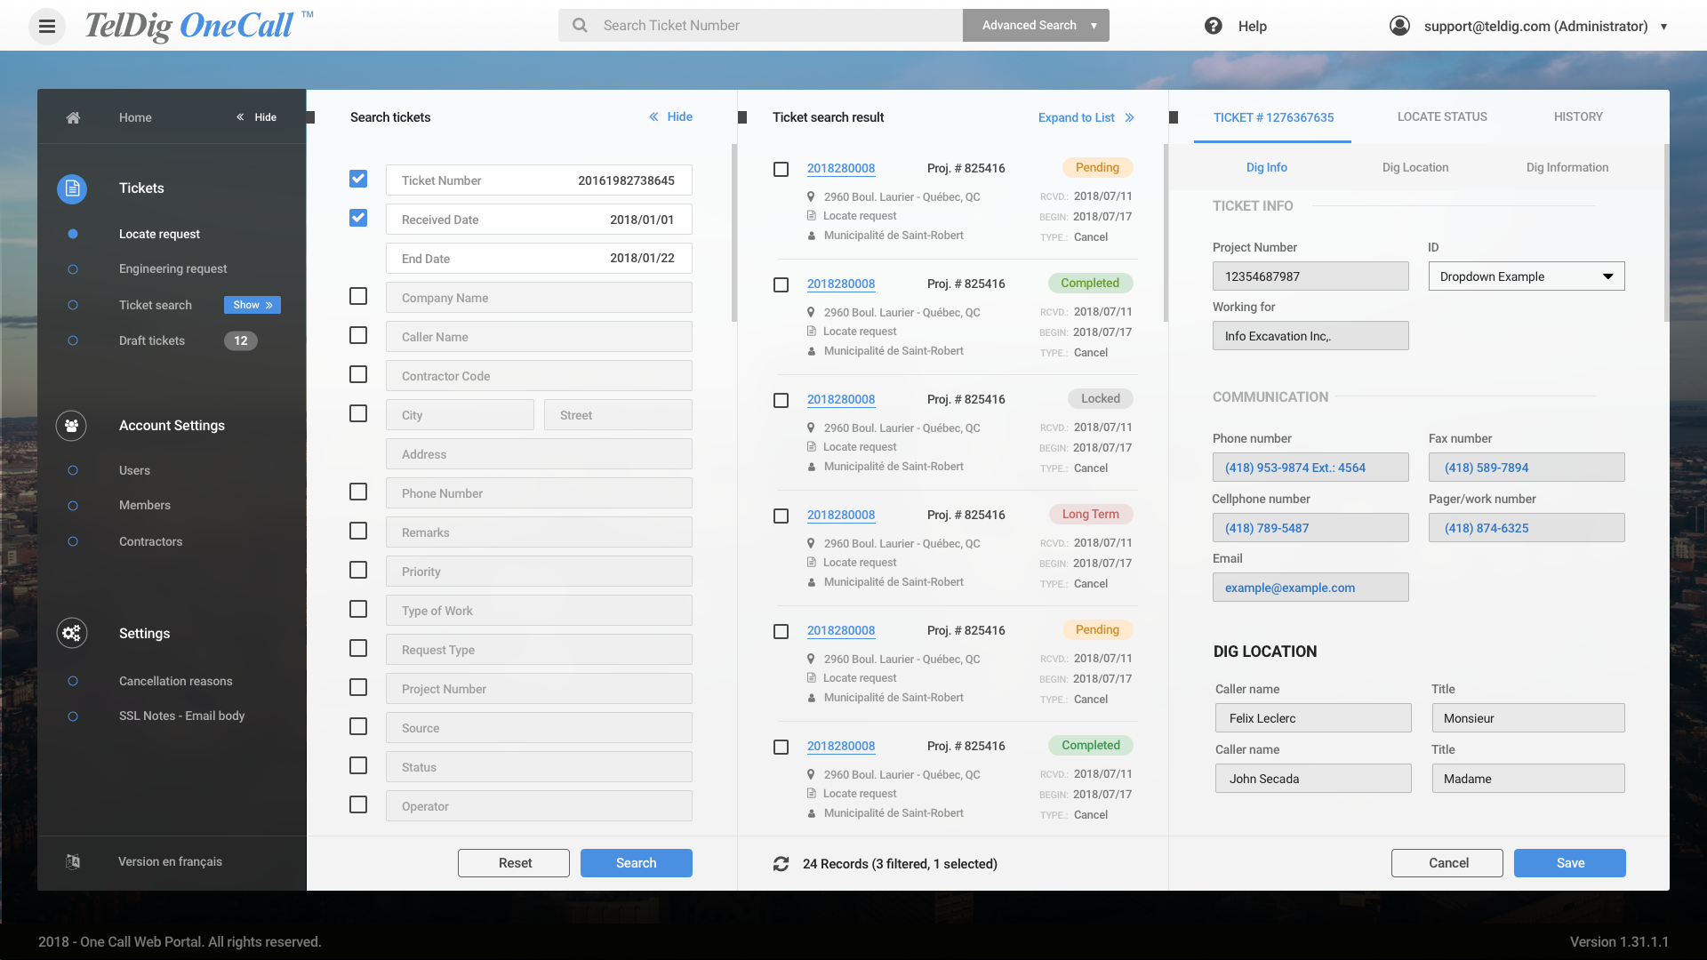
Task: Select the Long Term ticket checkbox
Action: (781, 516)
